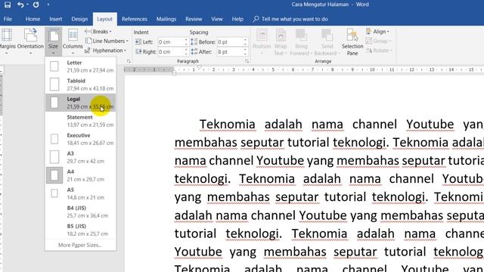
Task: Switch to the View tab
Action: click(217, 19)
